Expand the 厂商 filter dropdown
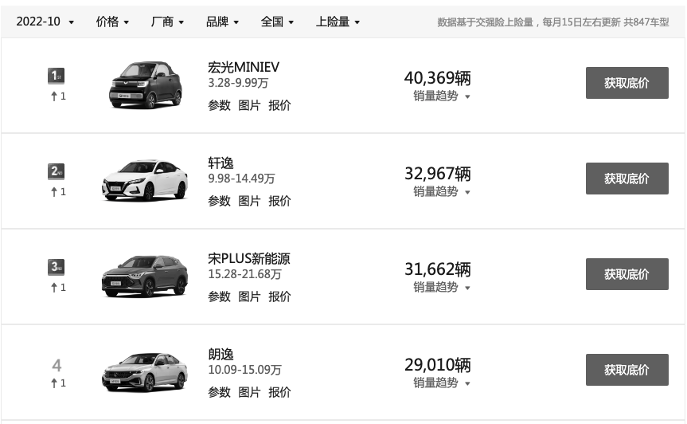 (167, 22)
